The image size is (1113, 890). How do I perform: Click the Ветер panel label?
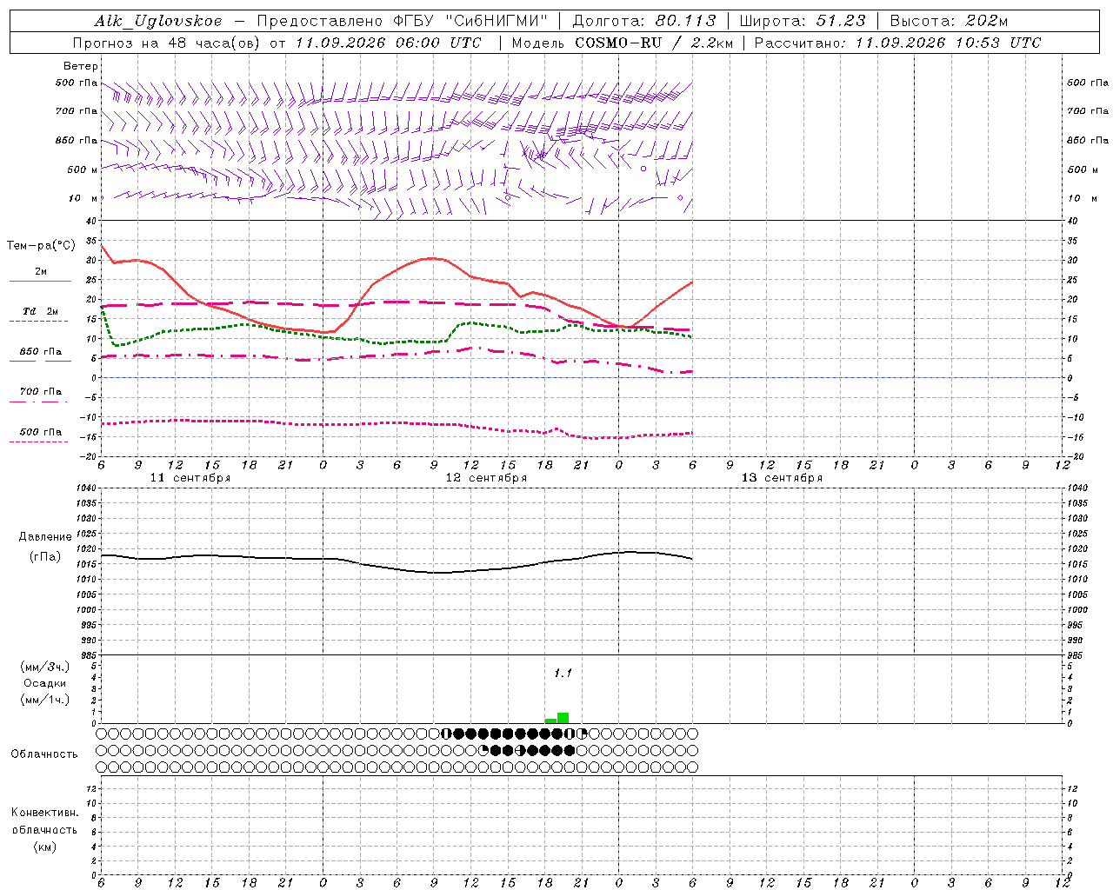(x=81, y=66)
